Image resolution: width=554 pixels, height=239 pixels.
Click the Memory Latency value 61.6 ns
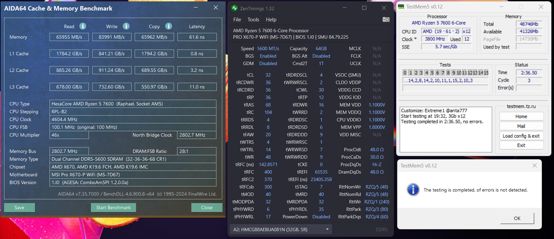[197, 37]
